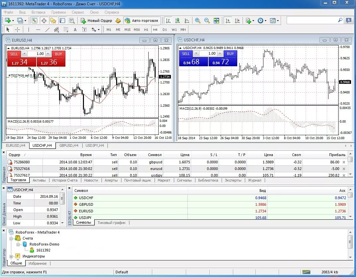Toggle the Data Window crosshair-target icon

[x=44, y=21]
